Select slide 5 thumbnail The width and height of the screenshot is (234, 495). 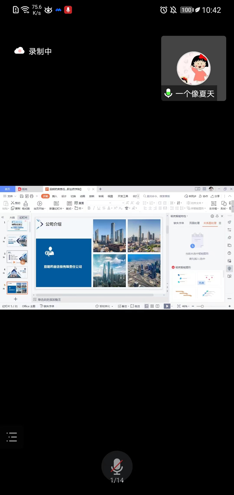(17, 288)
